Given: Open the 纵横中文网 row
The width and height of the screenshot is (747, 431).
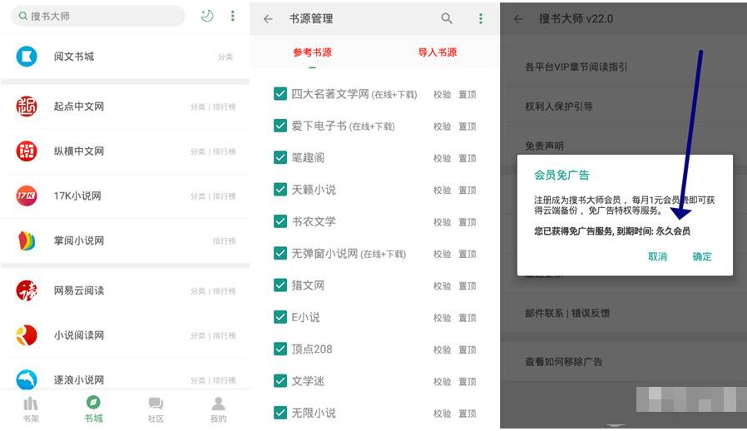Looking at the screenshot, I should click(x=125, y=151).
